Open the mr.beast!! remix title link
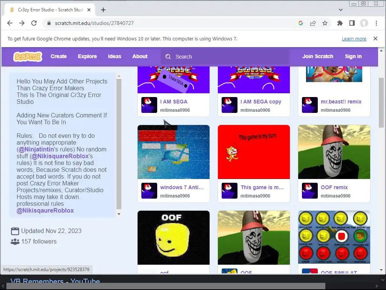 341,102
